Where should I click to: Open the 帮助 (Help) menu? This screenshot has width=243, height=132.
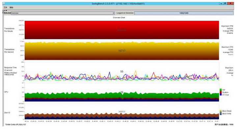point(11,8)
